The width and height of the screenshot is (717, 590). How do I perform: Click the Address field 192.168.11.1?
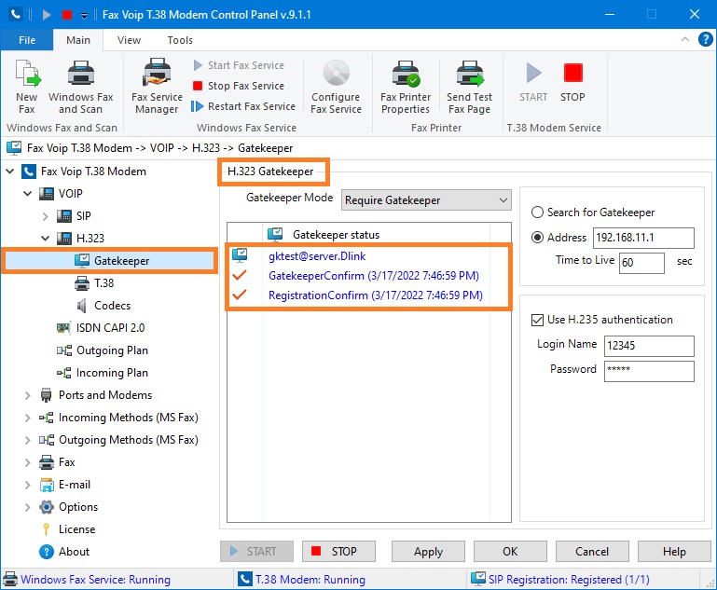pos(643,238)
